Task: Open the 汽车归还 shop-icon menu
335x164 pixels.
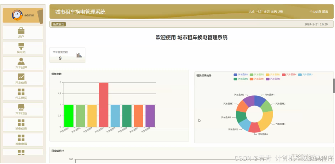Action: 23,109
